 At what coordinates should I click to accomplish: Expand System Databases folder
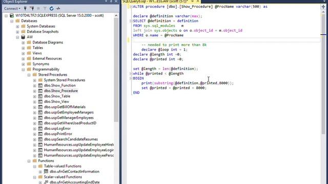[17, 27]
